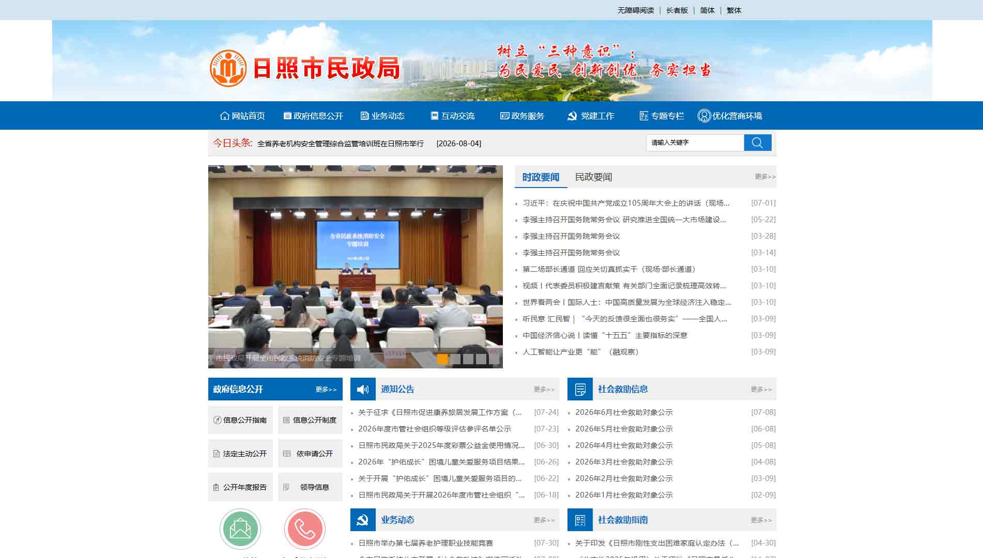This screenshot has height=558, width=983.
Task: Click the speaker icon beside 通知公告
Action: click(x=363, y=389)
